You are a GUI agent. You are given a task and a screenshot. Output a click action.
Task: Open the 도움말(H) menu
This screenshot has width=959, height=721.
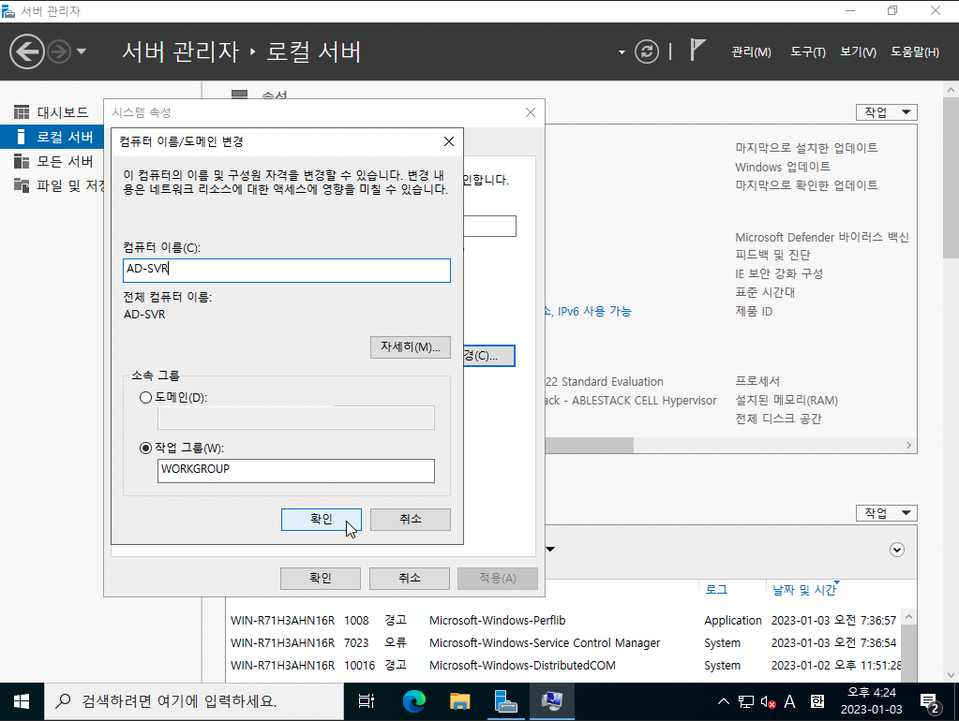tap(914, 51)
